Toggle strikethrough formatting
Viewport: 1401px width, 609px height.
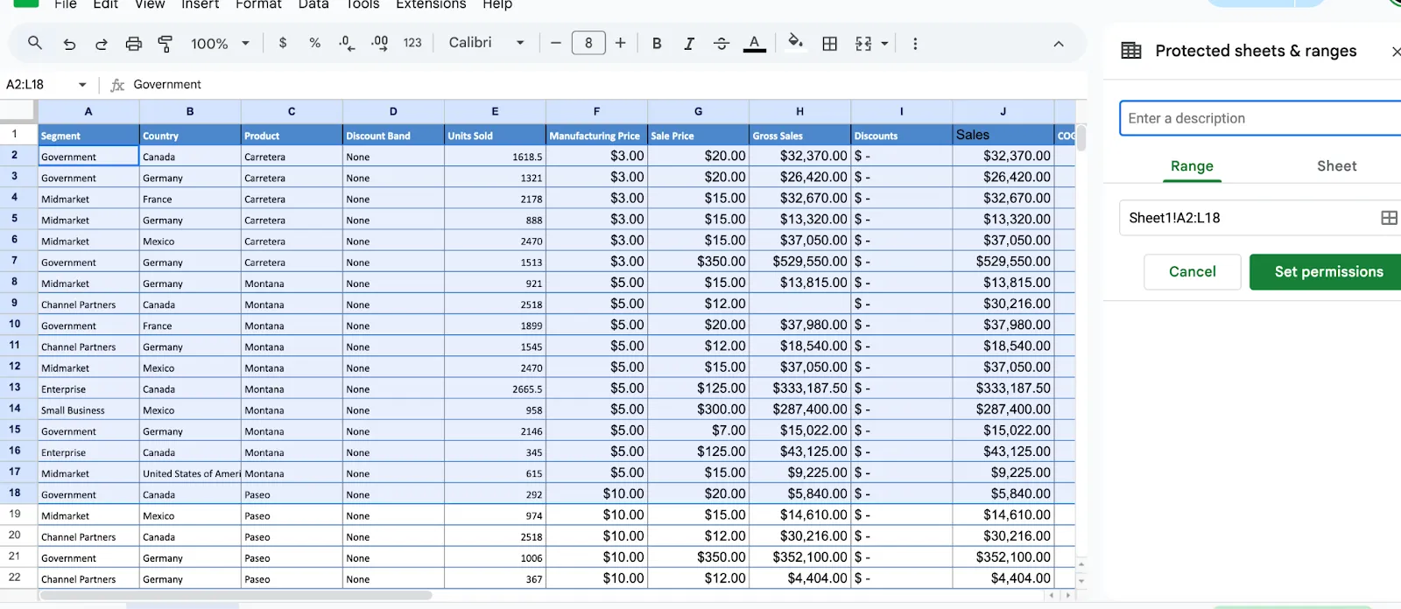[722, 43]
